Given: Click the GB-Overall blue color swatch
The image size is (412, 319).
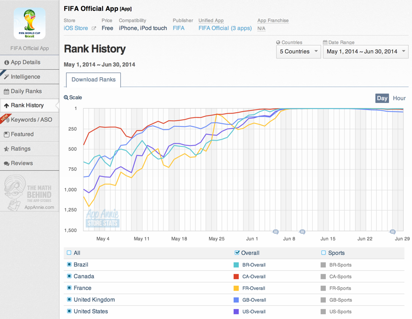Looking at the screenshot, I should point(236,300).
